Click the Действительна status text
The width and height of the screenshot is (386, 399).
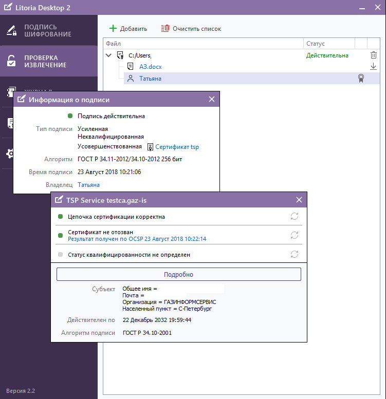tap(327, 55)
